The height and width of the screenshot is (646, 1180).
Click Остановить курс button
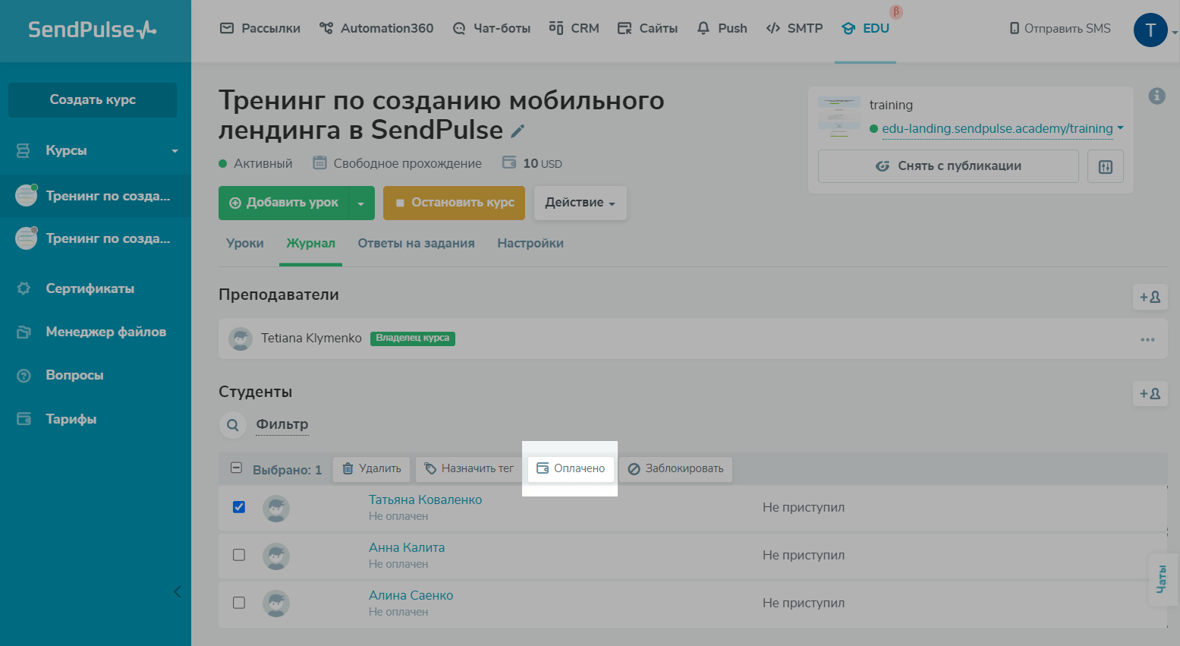[454, 203]
